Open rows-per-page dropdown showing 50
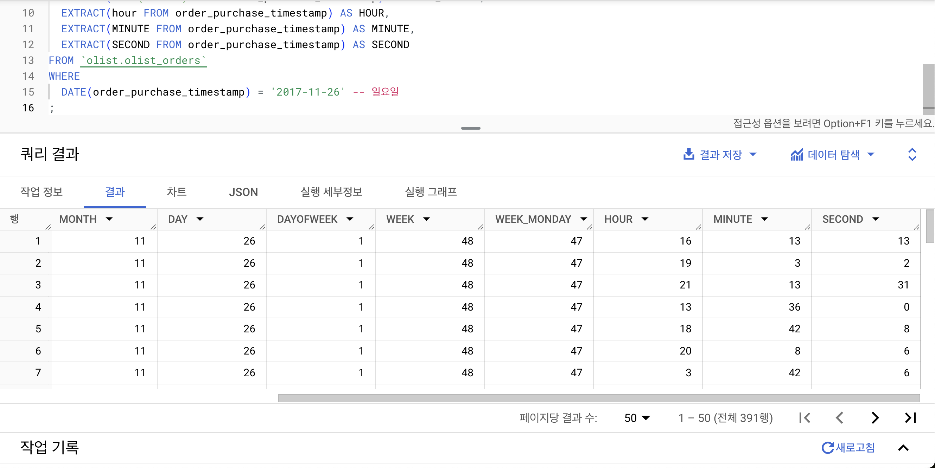935x468 pixels. pyautogui.click(x=637, y=418)
